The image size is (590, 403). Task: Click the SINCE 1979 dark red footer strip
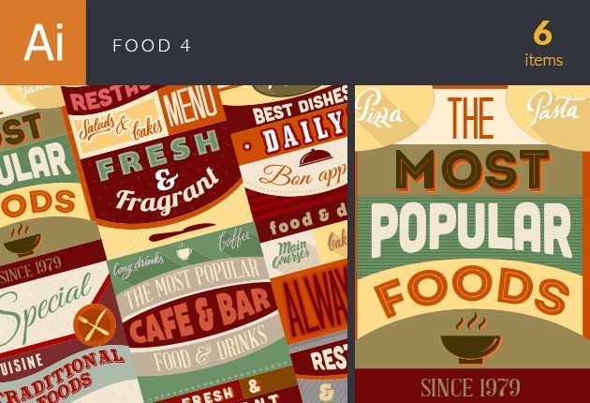tap(472, 386)
